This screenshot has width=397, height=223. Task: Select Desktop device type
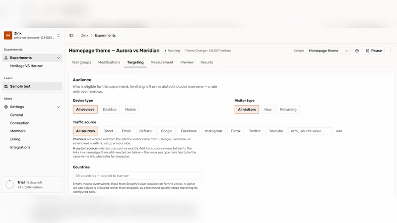pyautogui.click(x=110, y=110)
